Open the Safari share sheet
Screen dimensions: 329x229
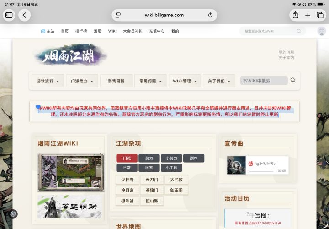296,15
